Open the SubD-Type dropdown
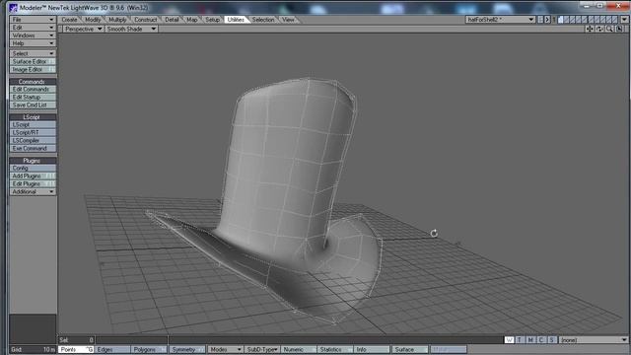This screenshot has height=355, width=631. [x=262, y=349]
